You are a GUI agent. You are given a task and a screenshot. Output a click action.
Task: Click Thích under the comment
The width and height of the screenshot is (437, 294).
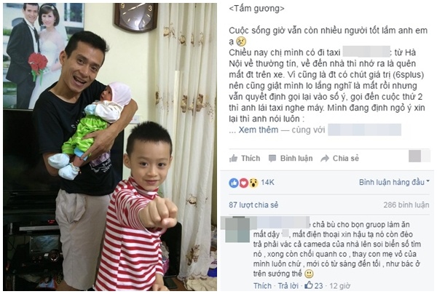pos(262,286)
